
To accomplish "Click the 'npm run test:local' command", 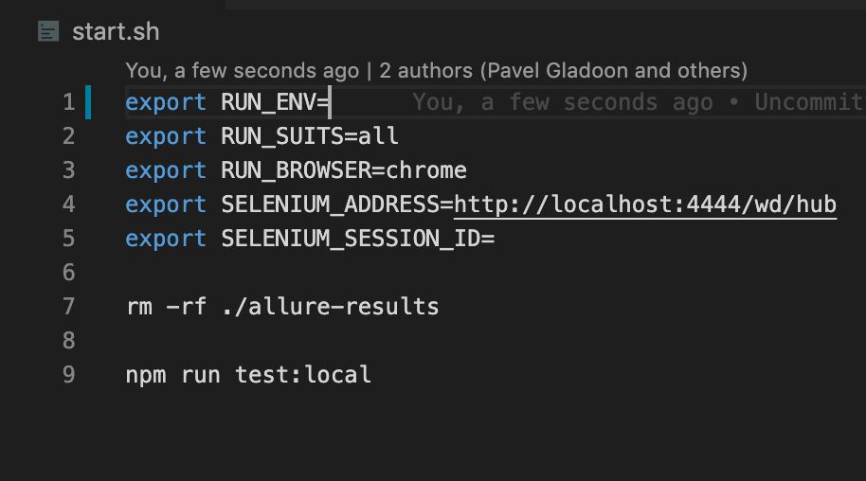I will tap(248, 375).
